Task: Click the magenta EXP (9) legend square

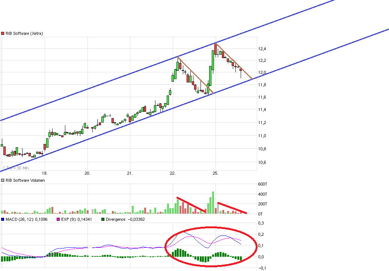Action: pyautogui.click(x=58, y=219)
